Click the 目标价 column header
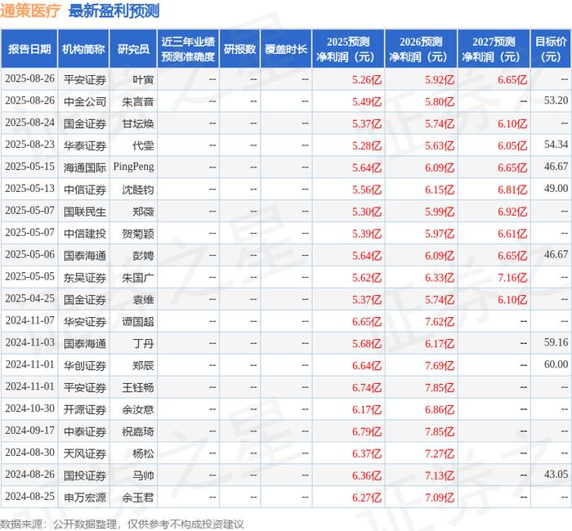572x531 pixels. [x=551, y=49]
